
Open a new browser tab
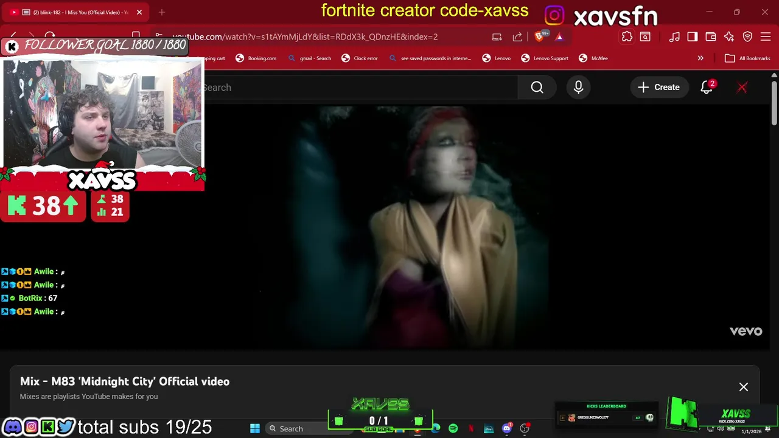click(x=162, y=12)
